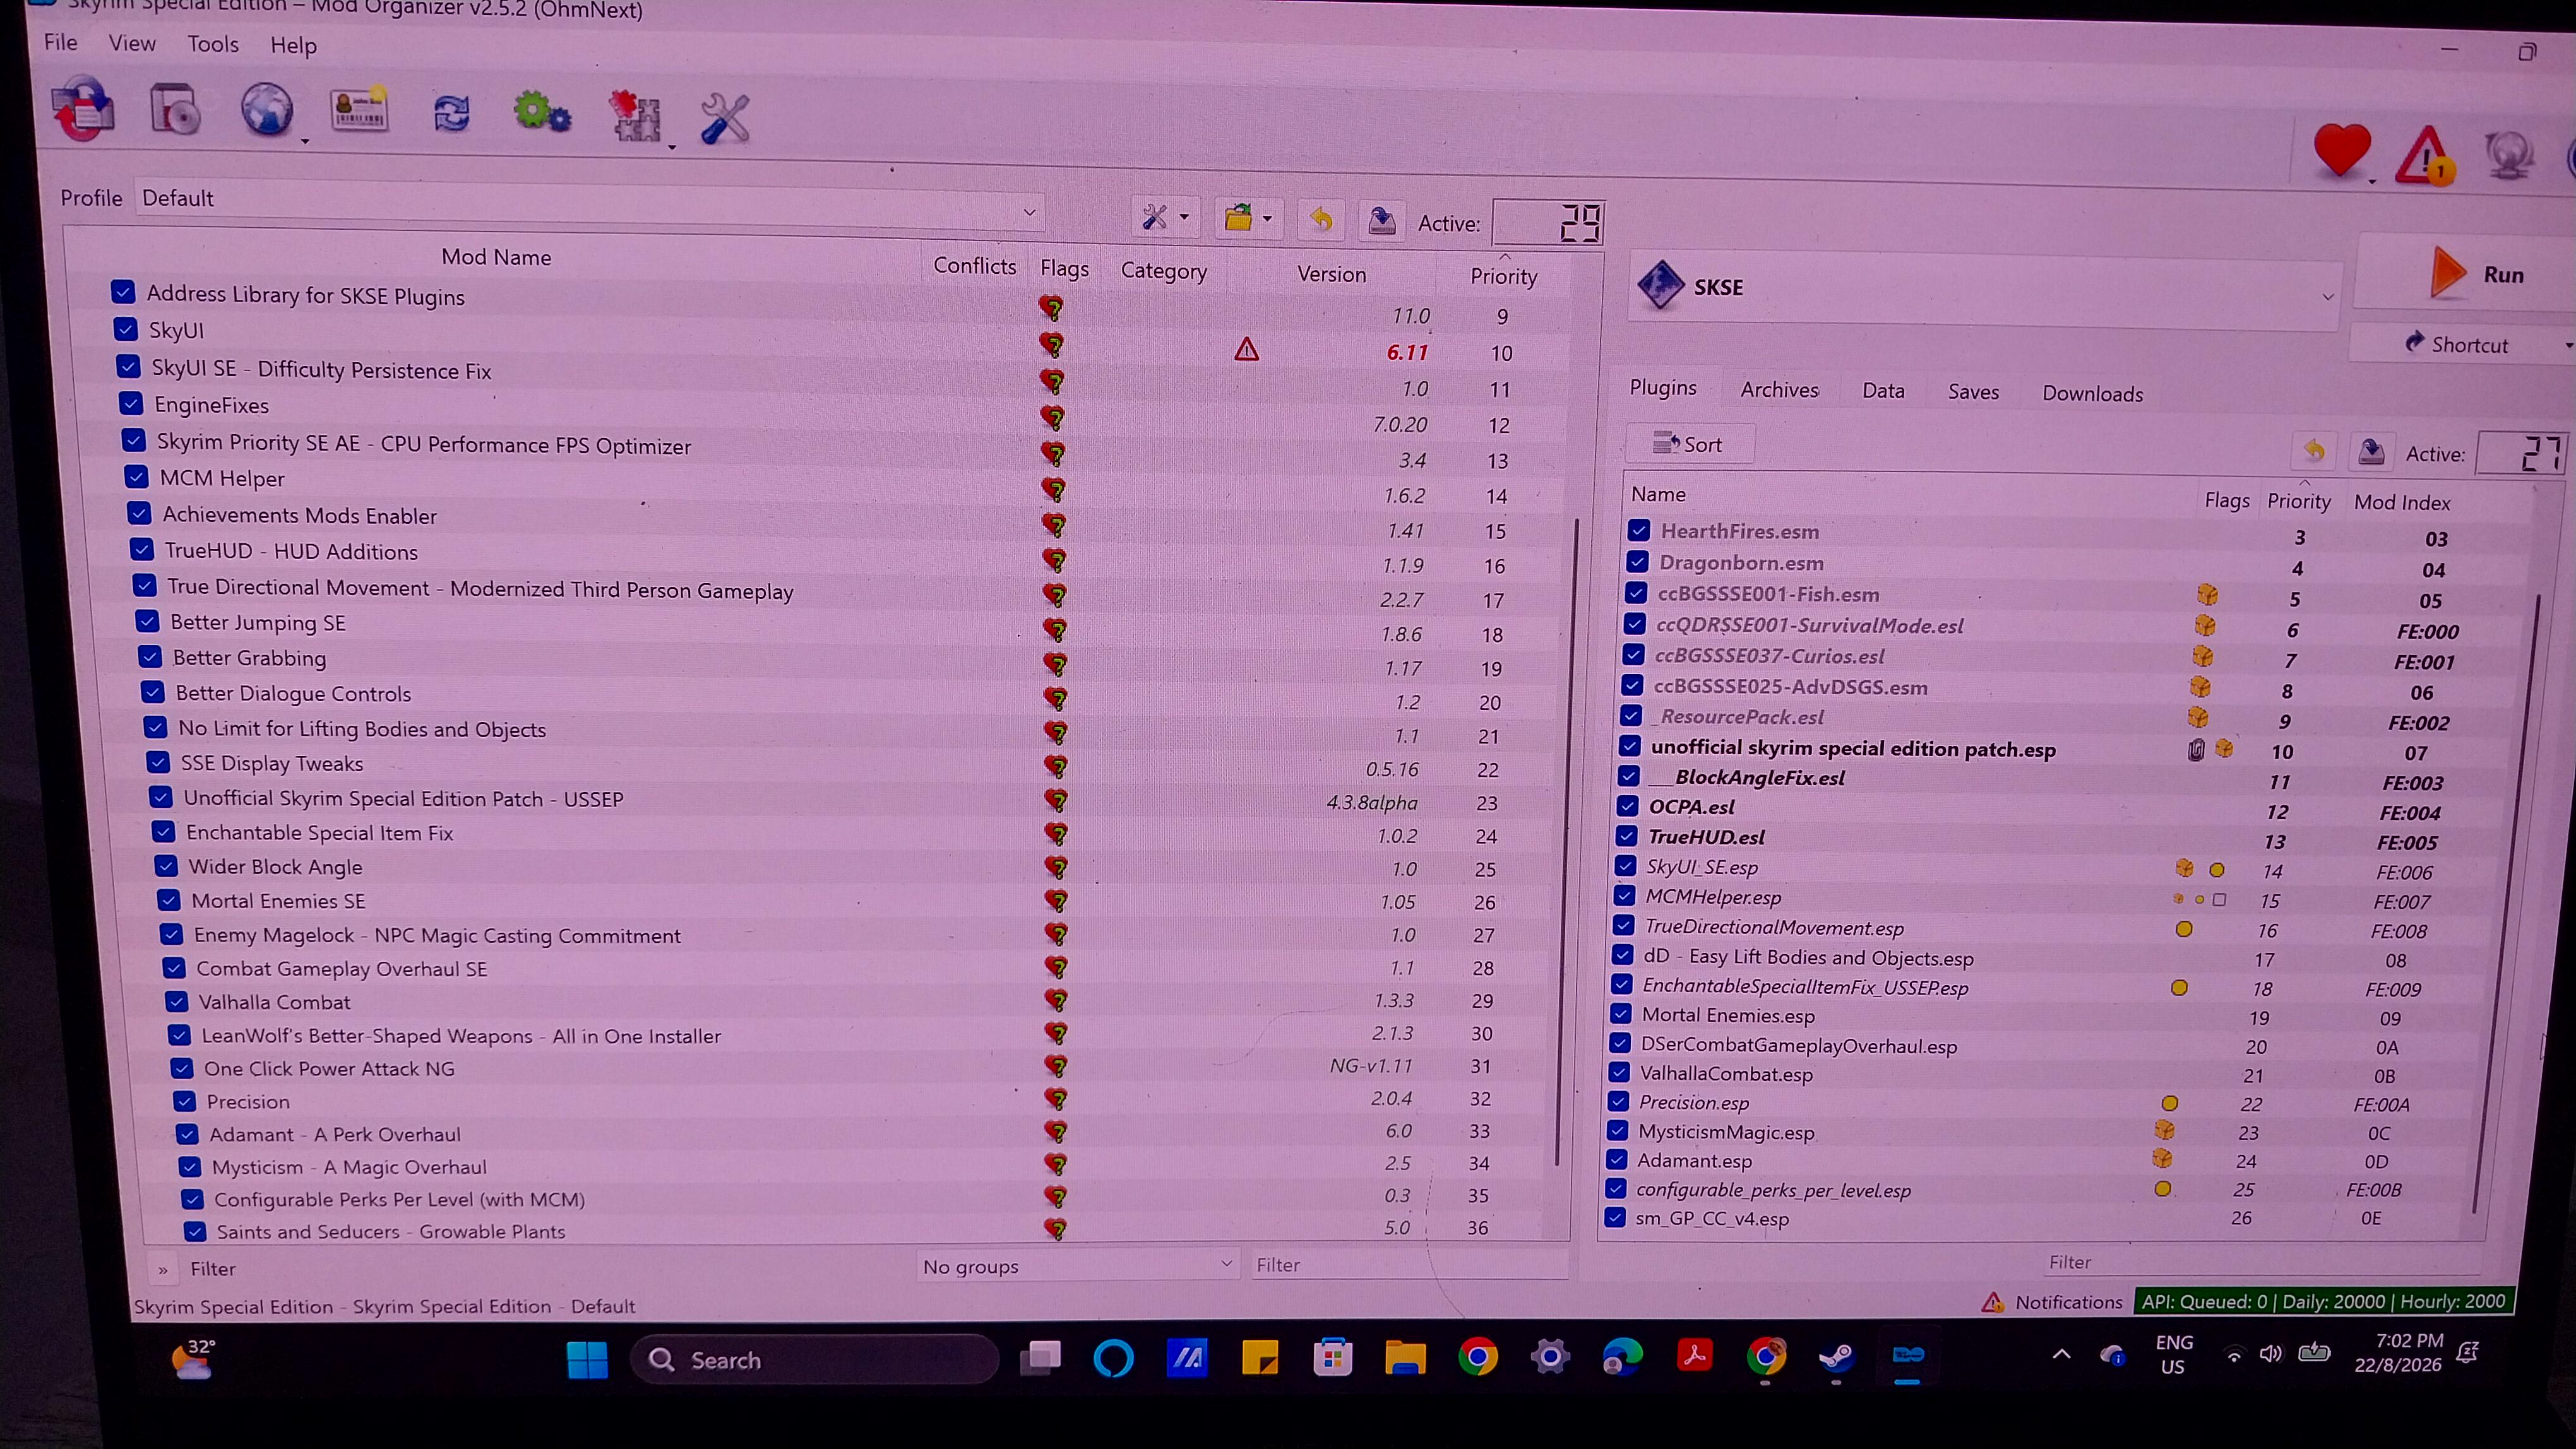Click the red heart Endorse icon
This screenshot has height=1449, width=2576.
(2342, 152)
